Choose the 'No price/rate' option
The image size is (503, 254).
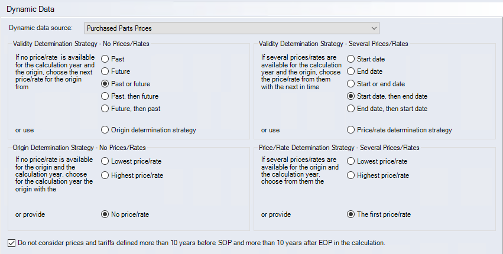point(105,214)
